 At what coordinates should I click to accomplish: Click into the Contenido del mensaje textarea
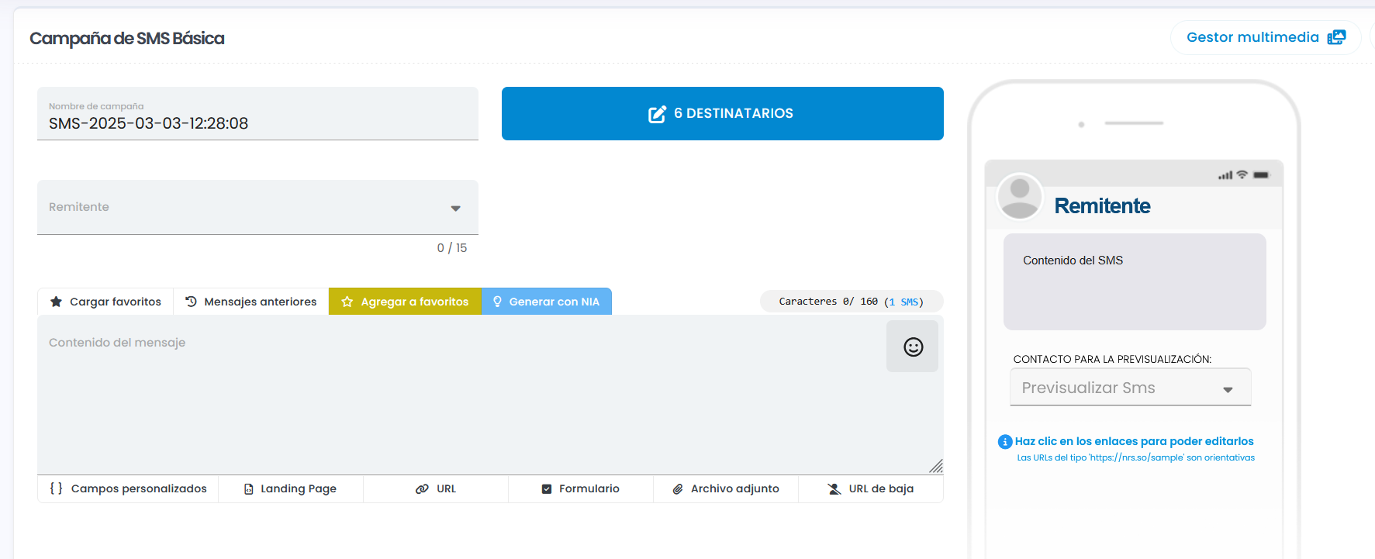[x=458, y=395]
